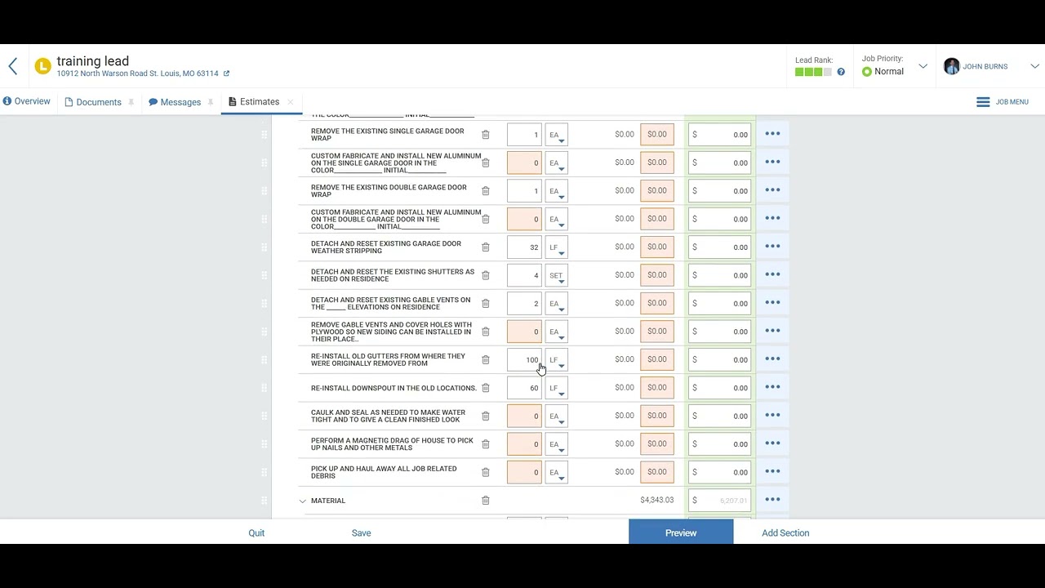Viewport: 1045px width, 588px height.
Task: Go back using the left arrow
Action: click(13, 66)
